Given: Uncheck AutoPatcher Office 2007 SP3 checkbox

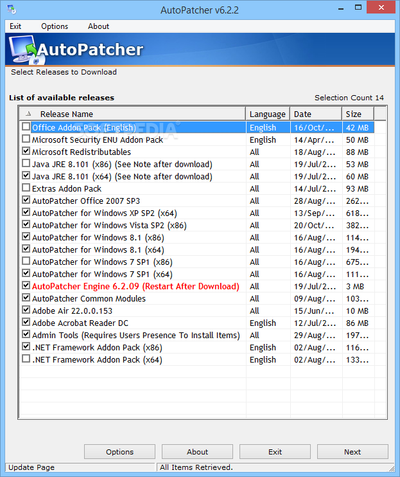Looking at the screenshot, I should pyautogui.click(x=26, y=200).
